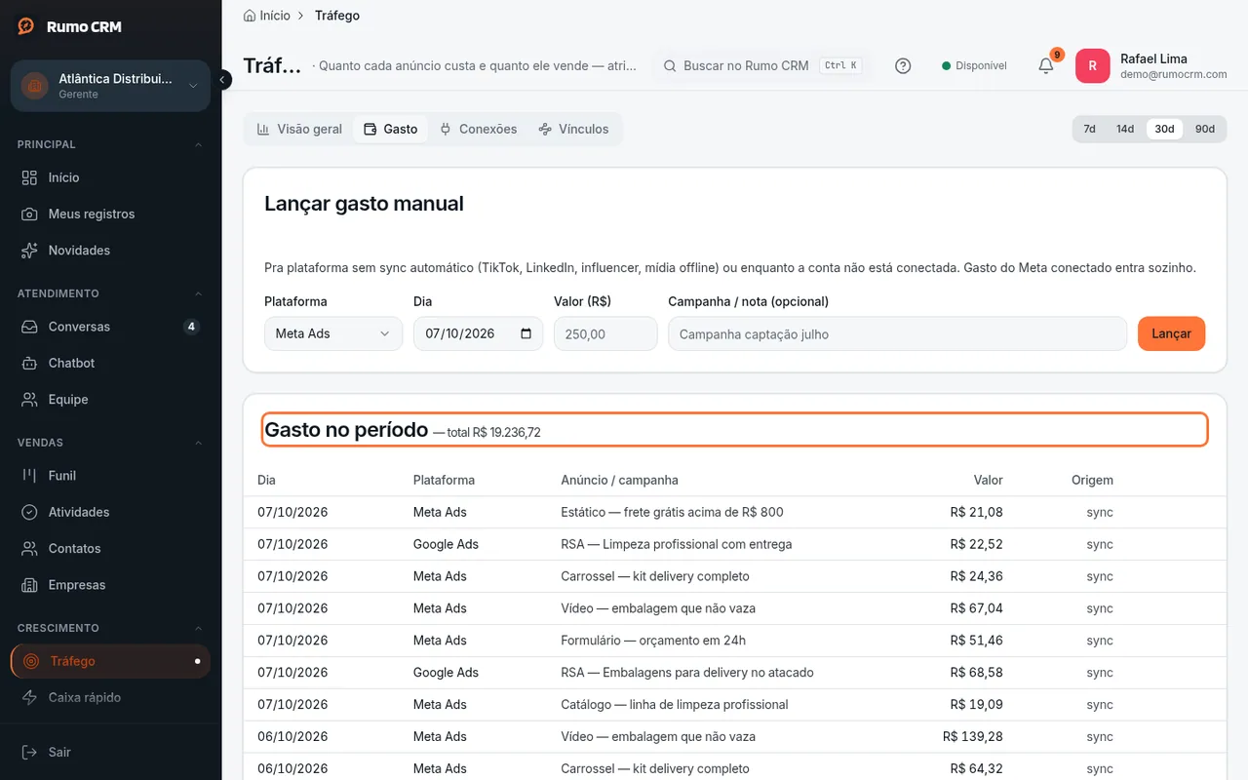Screen dimensions: 1248x780
Task: Open Contatos in the sidebar
Action: [110, 549]
